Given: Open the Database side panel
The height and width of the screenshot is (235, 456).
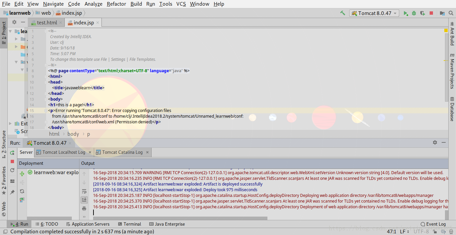Looking at the screenshot, I should 452,109.
